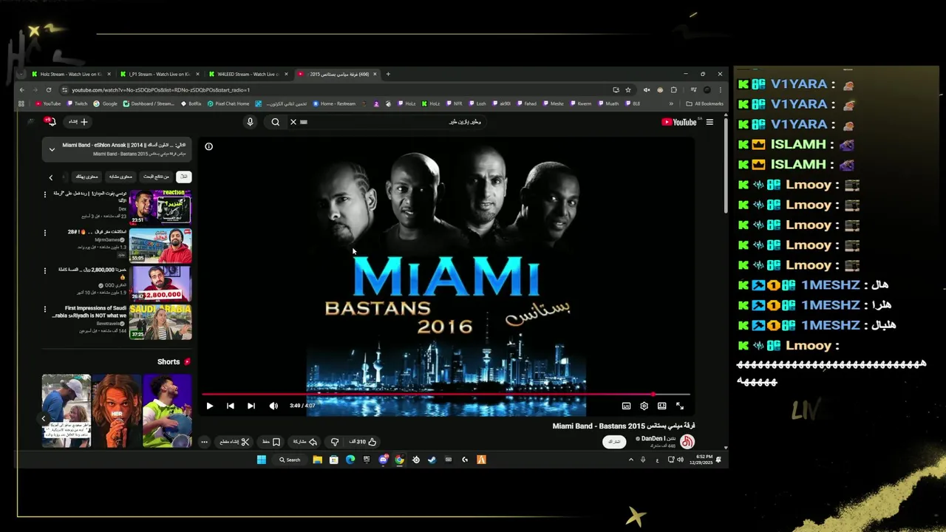The width and height of the screenshot is (946, 532).
Task: Open the All Bookmarks folder
Action: click(705, 104)
